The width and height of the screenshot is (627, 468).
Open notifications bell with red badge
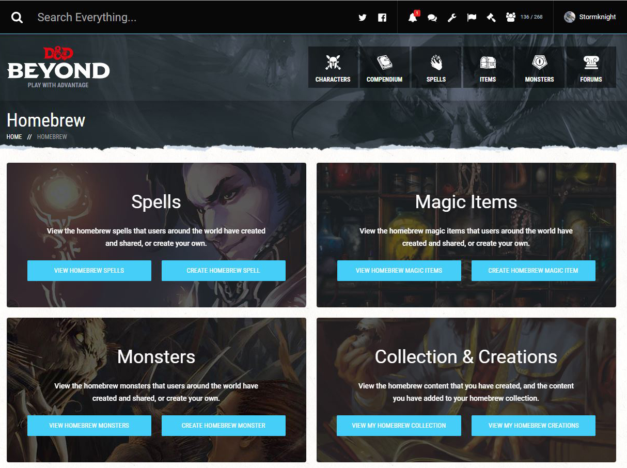(x=413, y=17)
